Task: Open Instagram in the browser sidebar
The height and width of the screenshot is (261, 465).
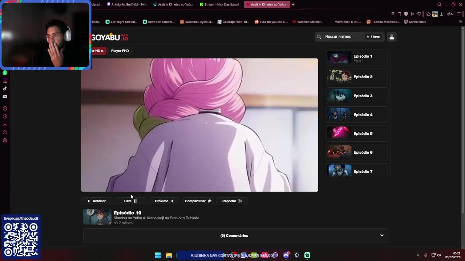Action: [x=5, y=80]
